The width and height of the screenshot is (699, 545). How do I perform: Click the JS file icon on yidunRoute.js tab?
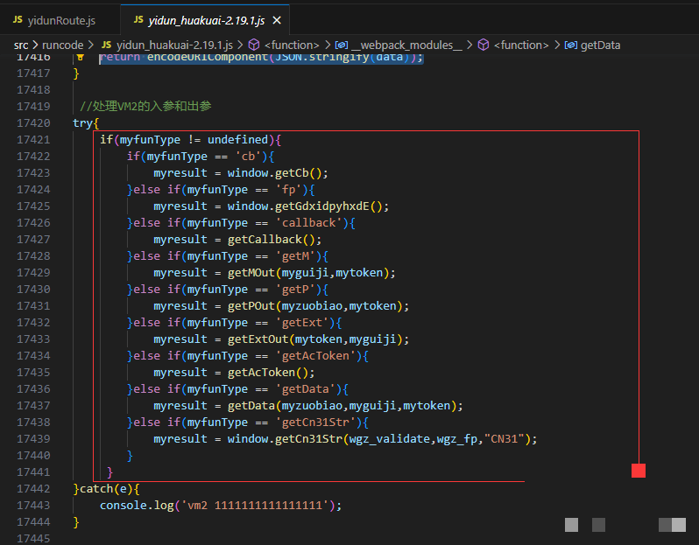tap(18, 19)
